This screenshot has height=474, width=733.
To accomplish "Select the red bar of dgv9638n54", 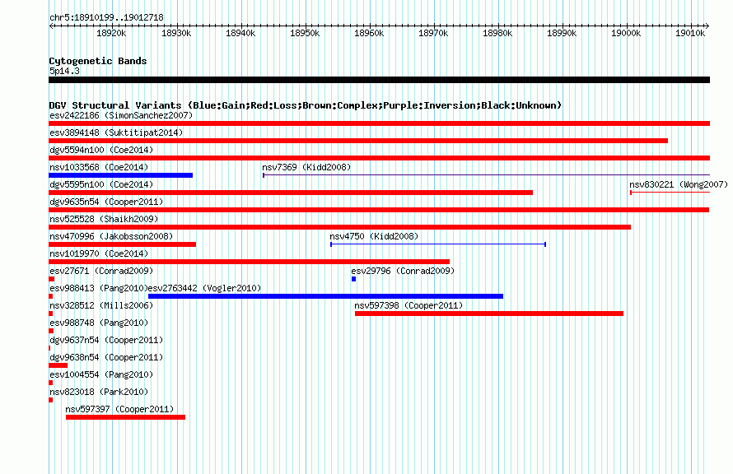I will pos(58,365).
